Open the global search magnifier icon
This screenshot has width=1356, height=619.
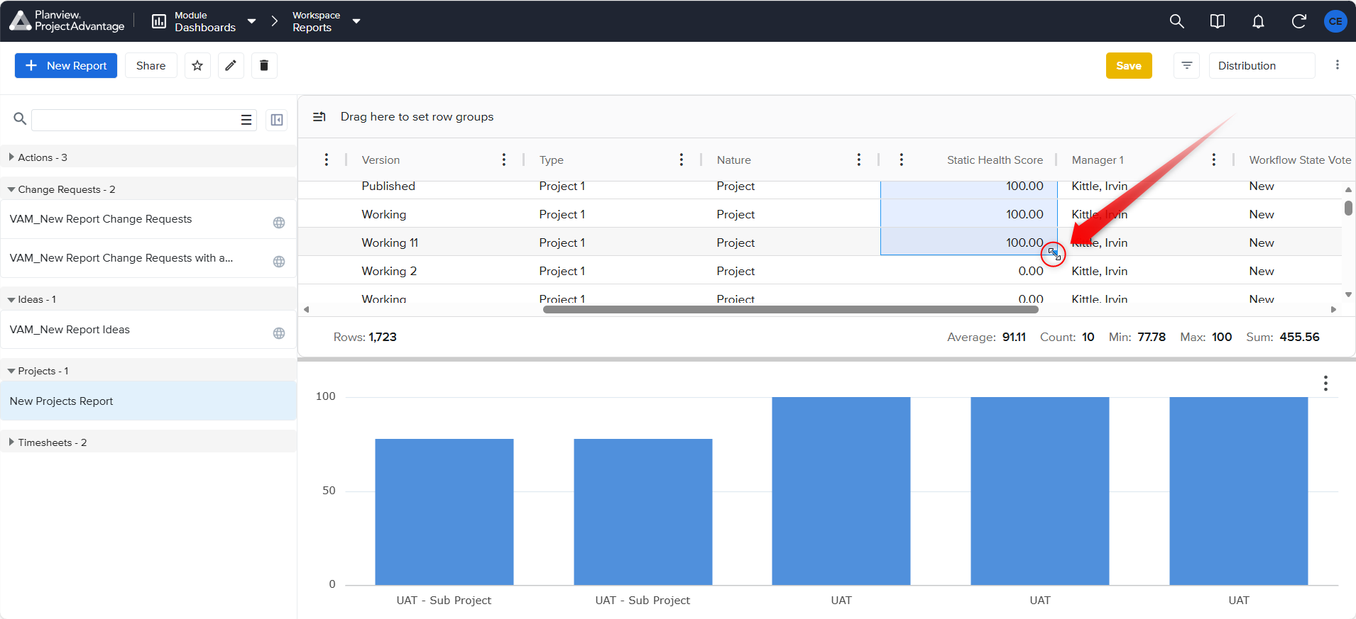coord(1177,21)
